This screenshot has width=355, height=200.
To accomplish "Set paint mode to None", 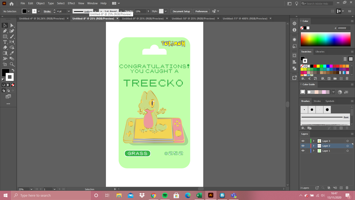I will pos(13,85).
